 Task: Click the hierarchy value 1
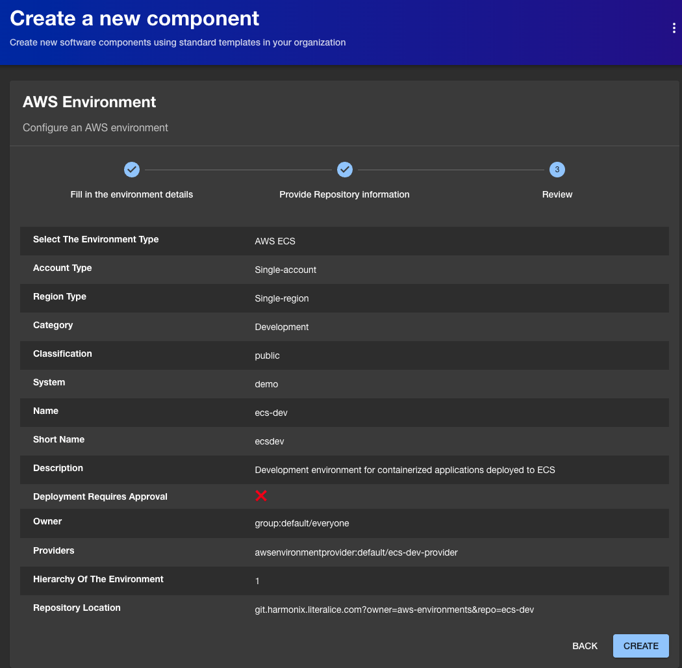pos(257,581)
